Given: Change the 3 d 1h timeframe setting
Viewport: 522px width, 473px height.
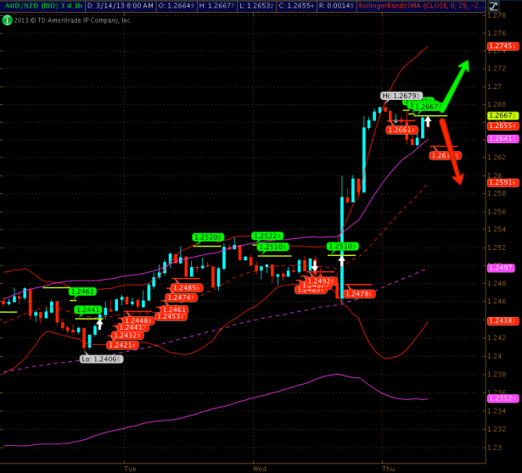Looking at the screenshot, I should pos(70,6).
